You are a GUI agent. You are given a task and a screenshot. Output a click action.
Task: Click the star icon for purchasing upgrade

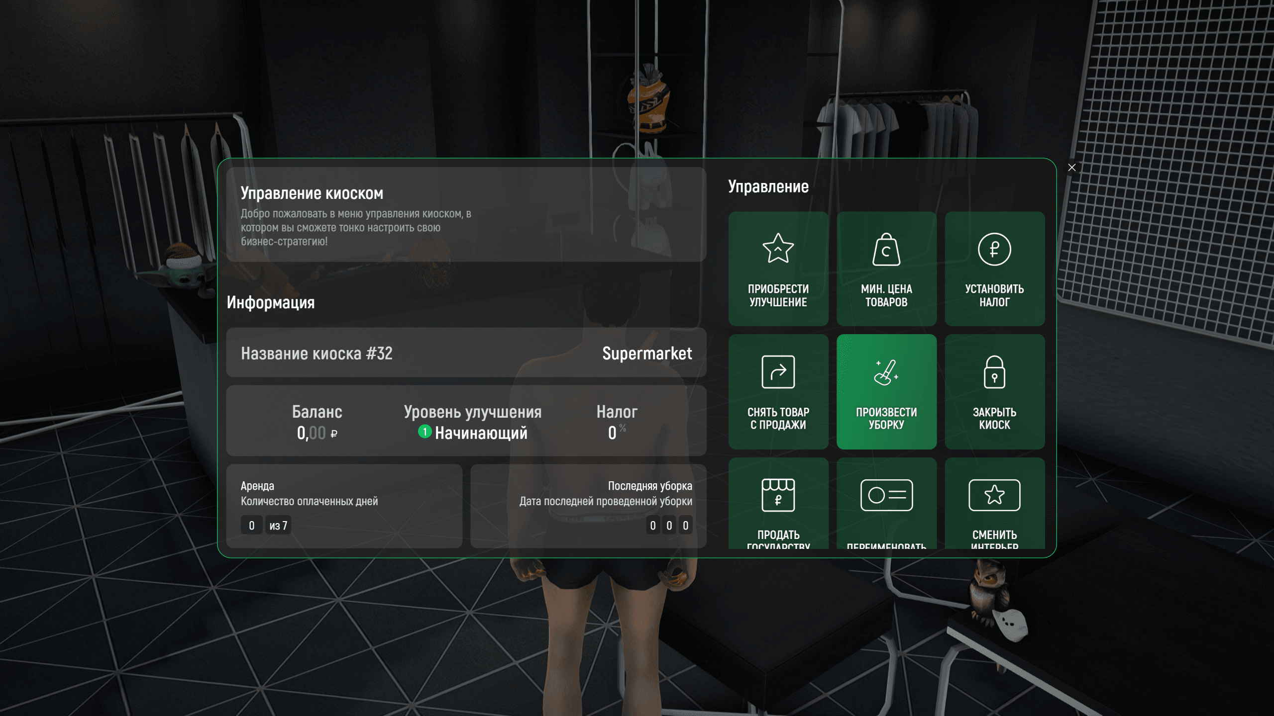pyautogui.click(x=778, y=248)
